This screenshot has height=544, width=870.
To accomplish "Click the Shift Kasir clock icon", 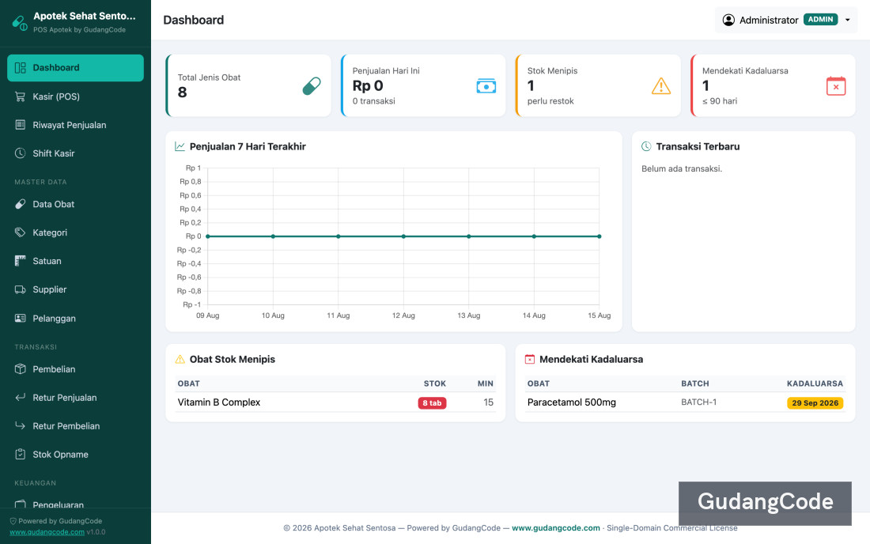I will (20, 153).
